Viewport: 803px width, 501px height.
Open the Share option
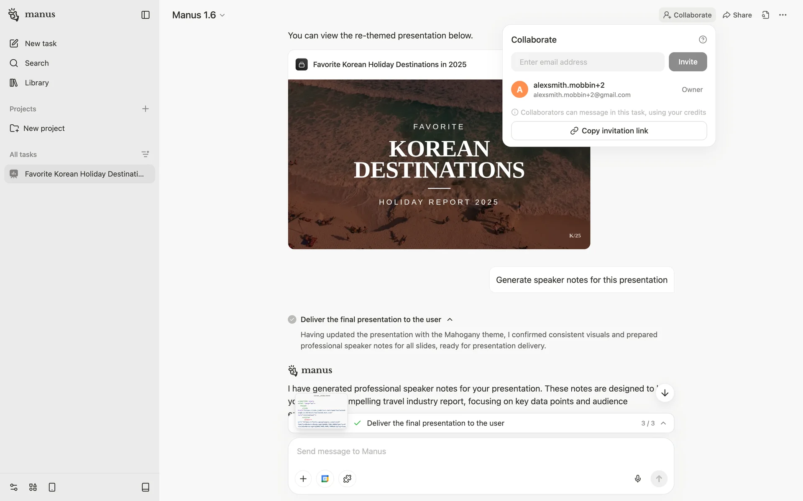(737, 15)
